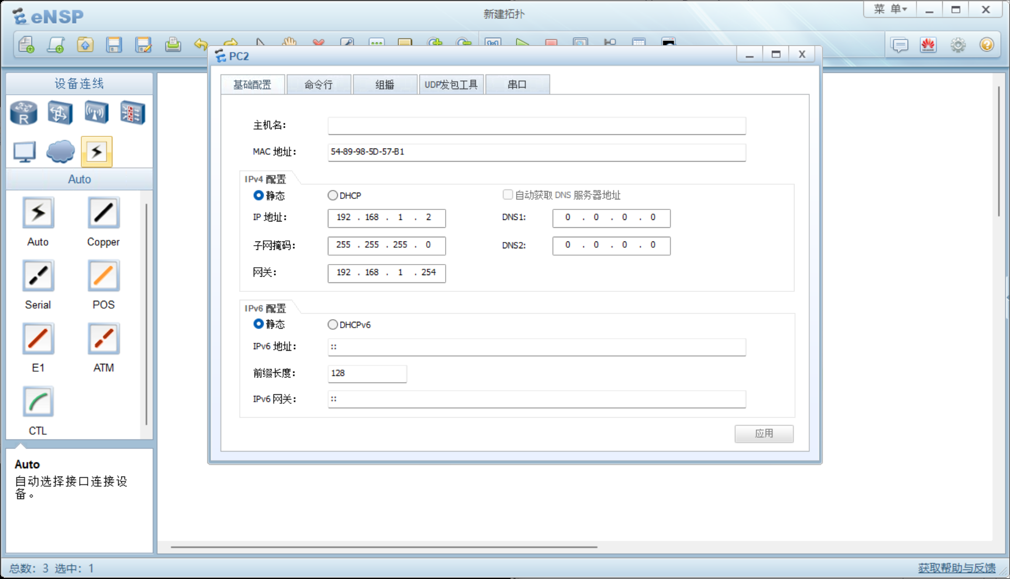Click the 应用 apply button
Image resolution: width=1010 pixels, height=579 pixels.
pos(764,434)
